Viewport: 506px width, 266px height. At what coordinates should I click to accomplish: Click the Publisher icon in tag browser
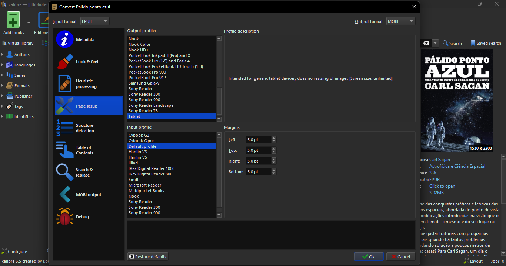point(10,96)
